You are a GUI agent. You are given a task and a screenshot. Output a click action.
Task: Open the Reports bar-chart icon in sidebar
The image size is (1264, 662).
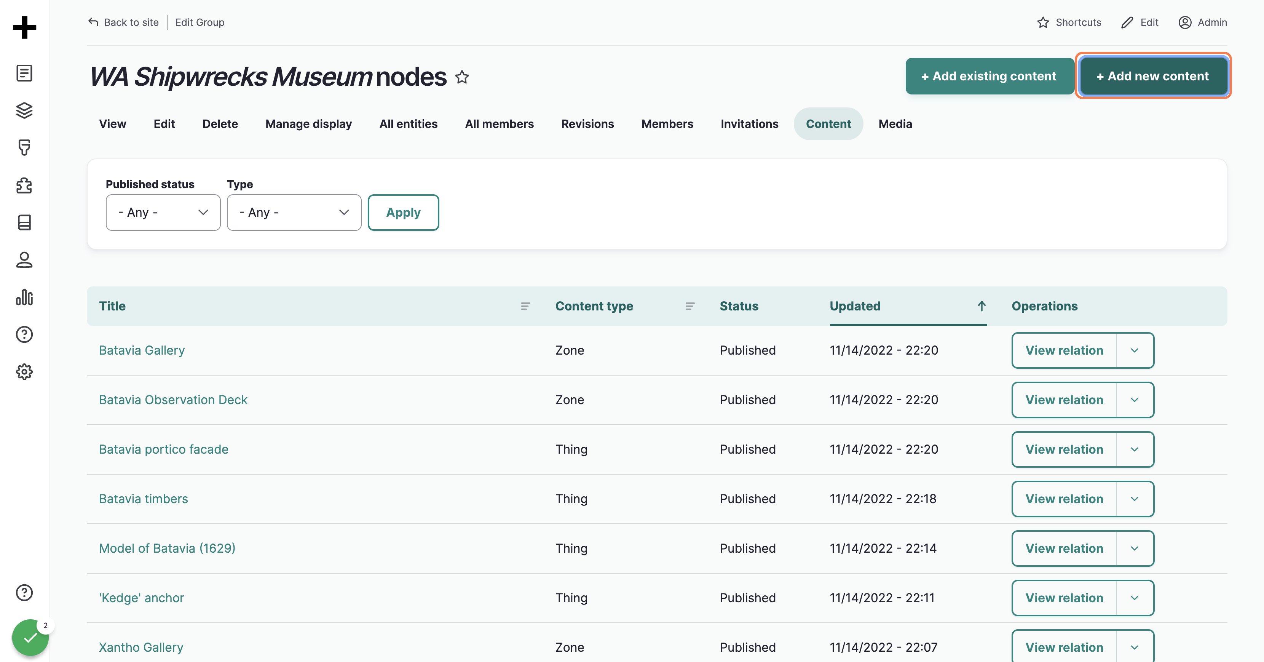(x=24, y=297)
